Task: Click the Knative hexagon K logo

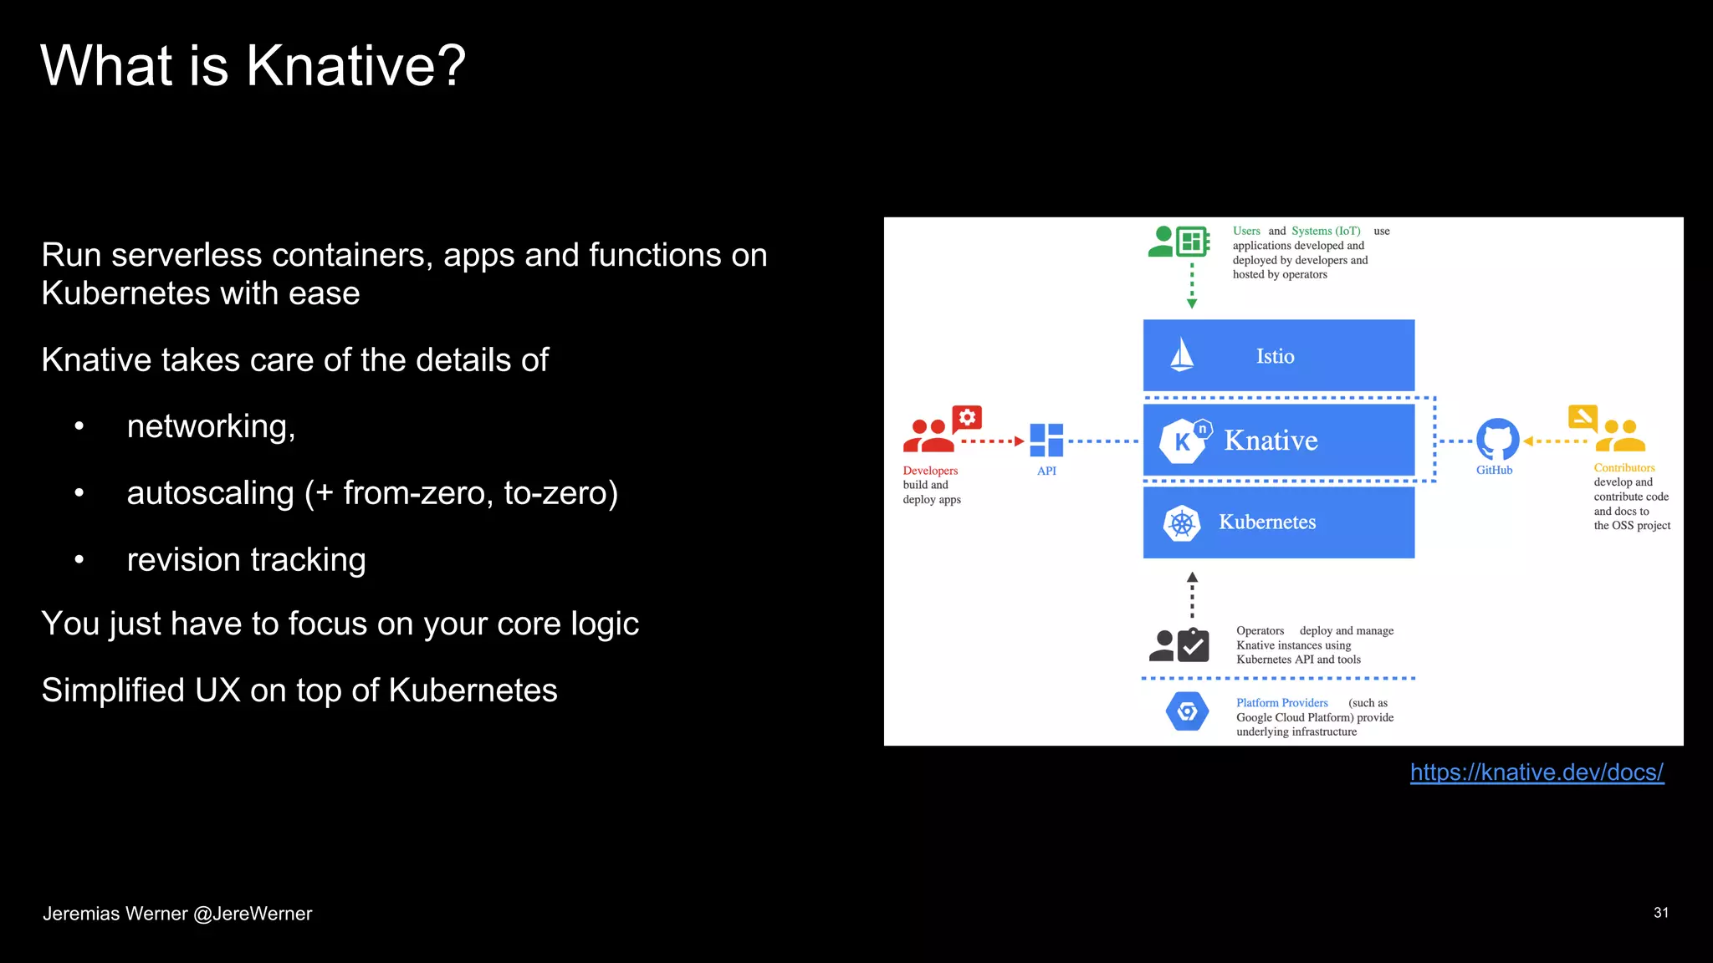Action: (x=1184, y=440)
